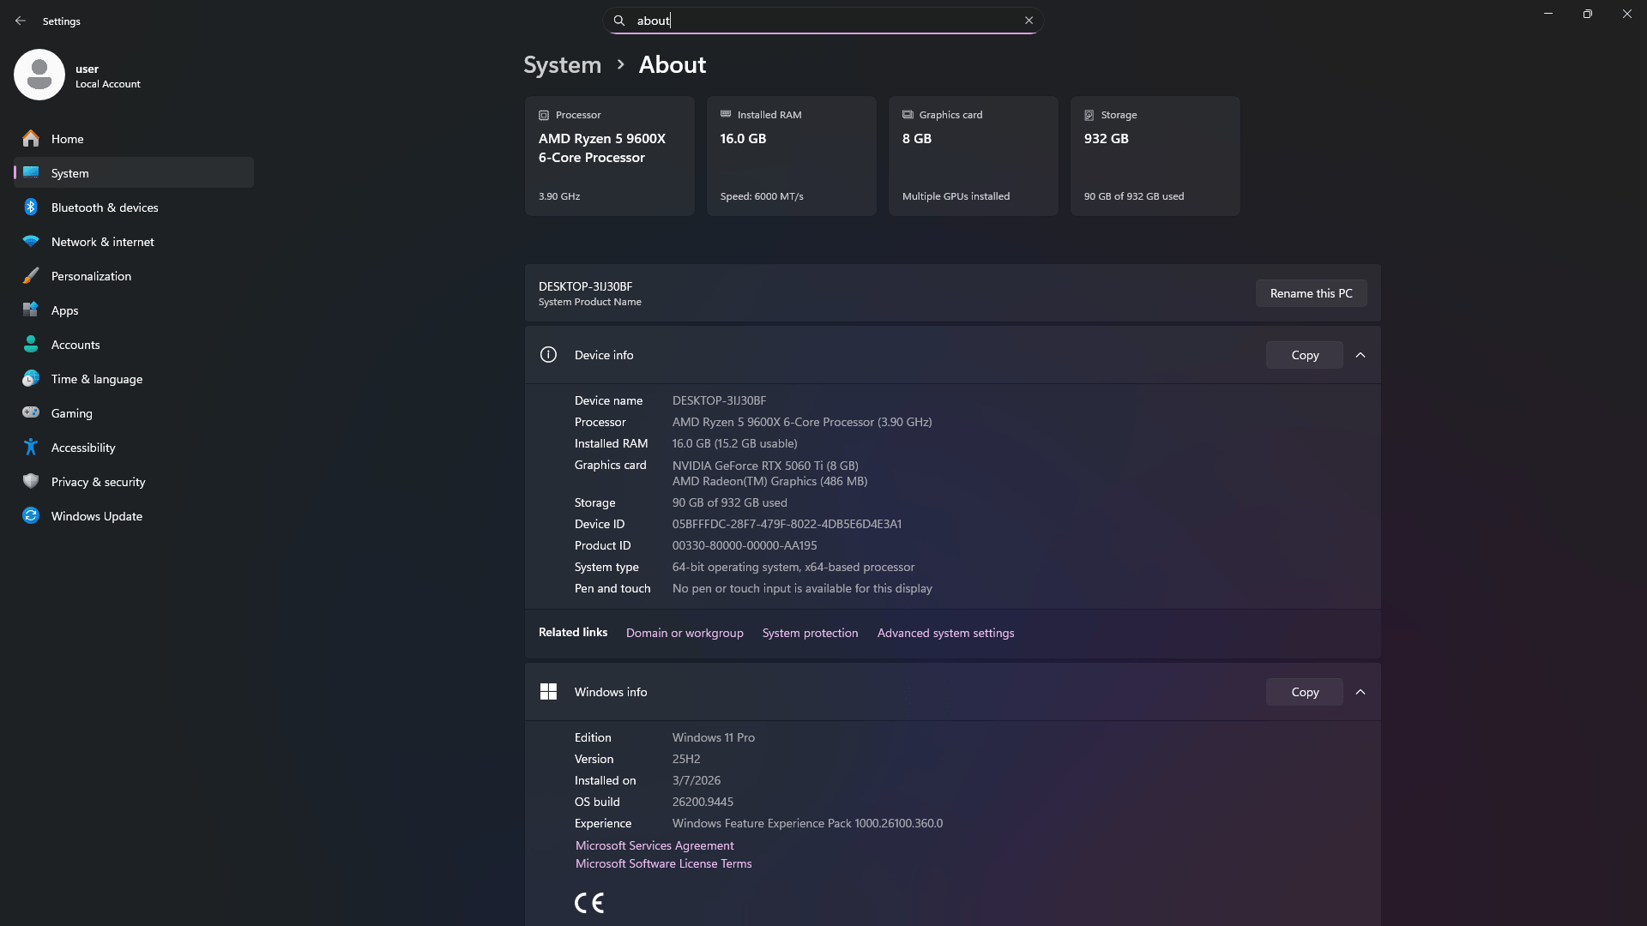The height and width of the screenshot is (926, 1647).
Task: Click the search magnifier icon
Action: [619, 21]
